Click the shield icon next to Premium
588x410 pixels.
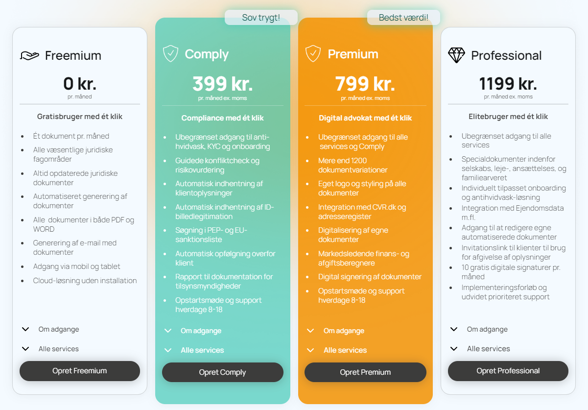pos(314,54)
